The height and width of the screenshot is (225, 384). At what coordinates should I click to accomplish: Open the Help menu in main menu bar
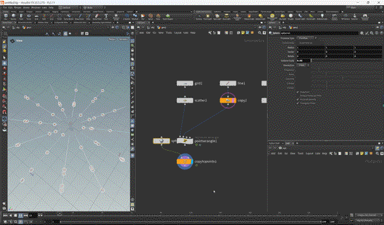pyautogui.click(x=51, y=7)
